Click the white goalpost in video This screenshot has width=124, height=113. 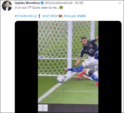click(70, 49)
